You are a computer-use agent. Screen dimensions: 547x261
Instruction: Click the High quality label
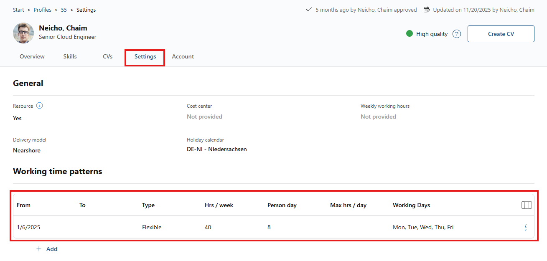tap(432, 34)
